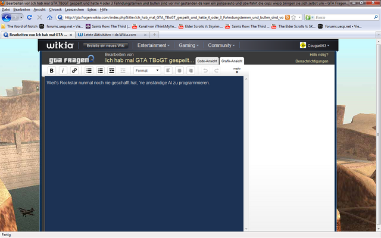The width and height of the screenshot is (381, 238).
Task: Bookmark page with star icon
Action: 293,17
